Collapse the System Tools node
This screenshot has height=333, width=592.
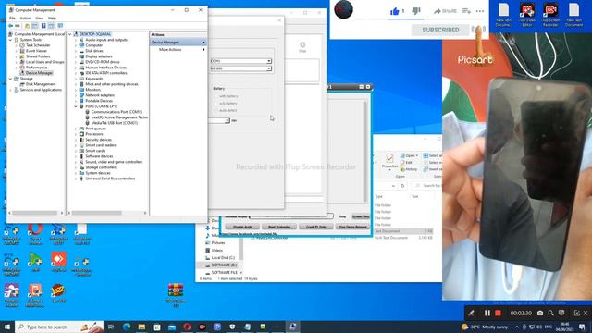click(10, 40)
